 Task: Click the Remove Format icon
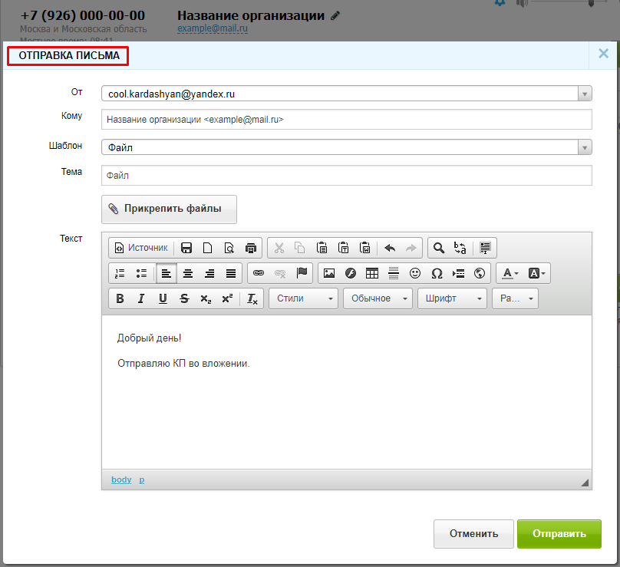[252, 298]
